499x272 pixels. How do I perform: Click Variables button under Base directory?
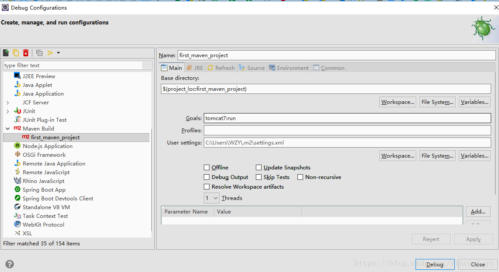pos(475,102)
